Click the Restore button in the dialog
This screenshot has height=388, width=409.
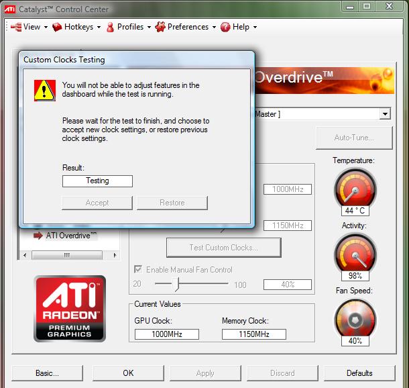pyautogui.click(x=172, y=203)
